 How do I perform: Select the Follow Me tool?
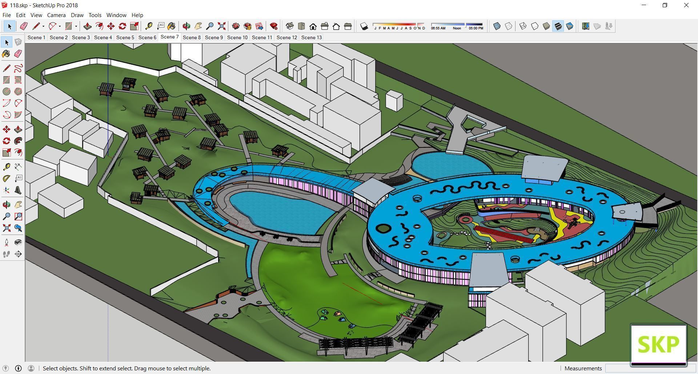point(18,141)
